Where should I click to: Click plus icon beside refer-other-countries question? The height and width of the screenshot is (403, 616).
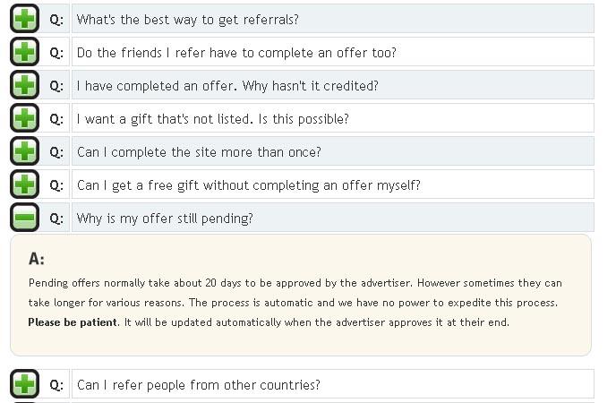[25, 385]
